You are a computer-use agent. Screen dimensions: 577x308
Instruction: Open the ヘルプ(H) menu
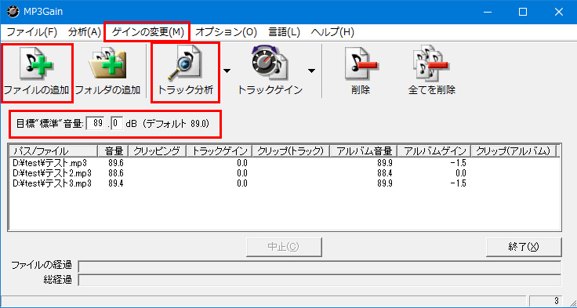click(x=332, y=32)
